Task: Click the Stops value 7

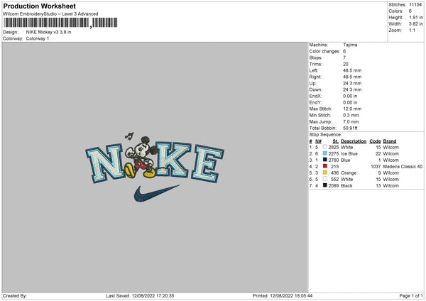Action: coord(344,58)
